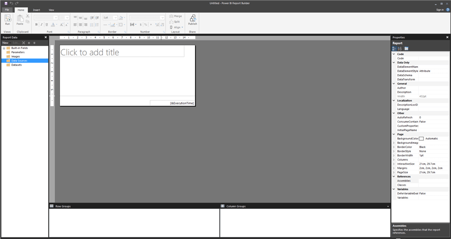The image size is (451, 239).
Task: Open Property Pages in Properties pane
Action: coord(406,49)
